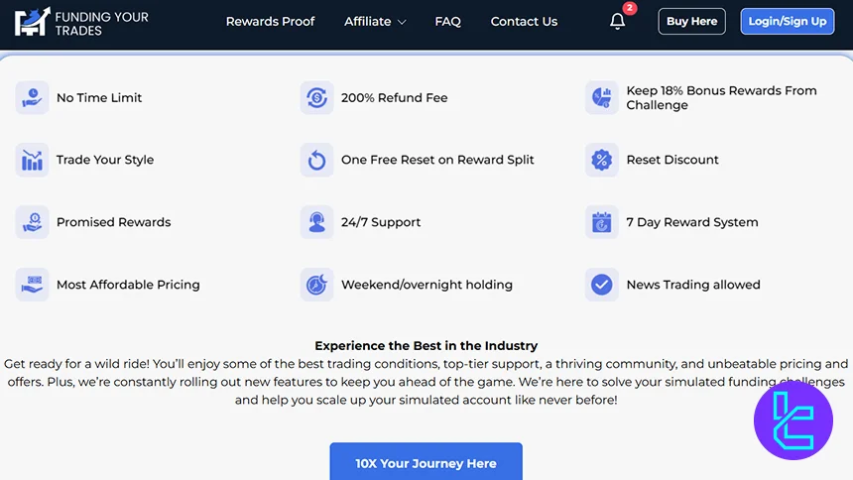This screenshot has height=480, width=853.
Task: Click the Login/Sign Up button
Action: point(788,21)
